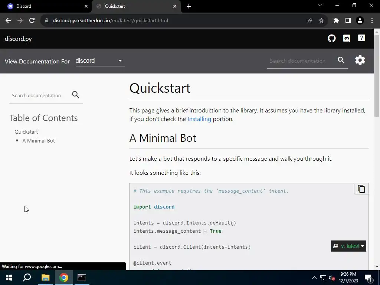Click the 'Quickstart' page heading

coord(160,88)
